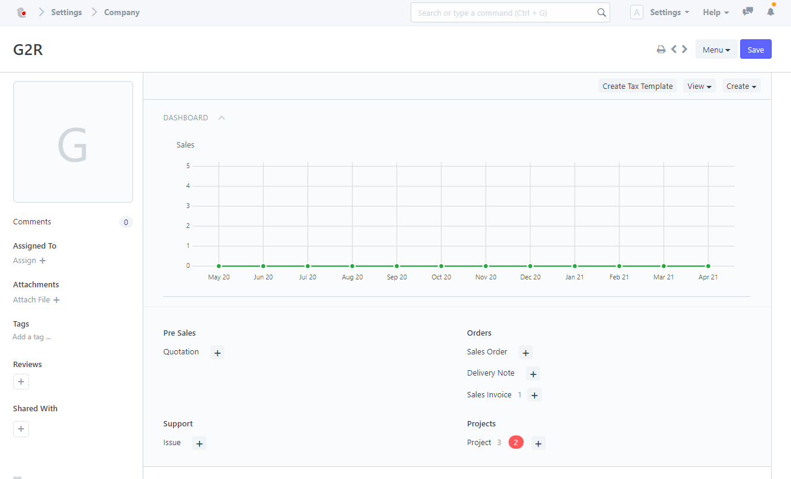This screenshot has width=791, height=479.
Task: Add a new Quotation with plus
Action: point(218,353)
